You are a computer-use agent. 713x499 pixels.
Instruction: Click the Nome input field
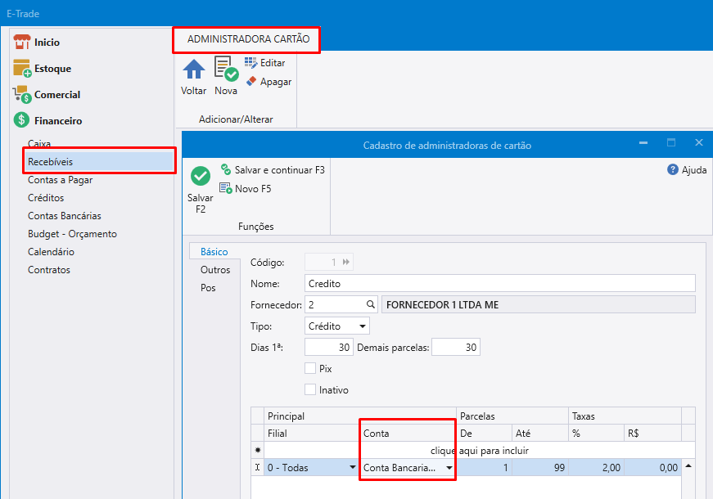[499, 284]
